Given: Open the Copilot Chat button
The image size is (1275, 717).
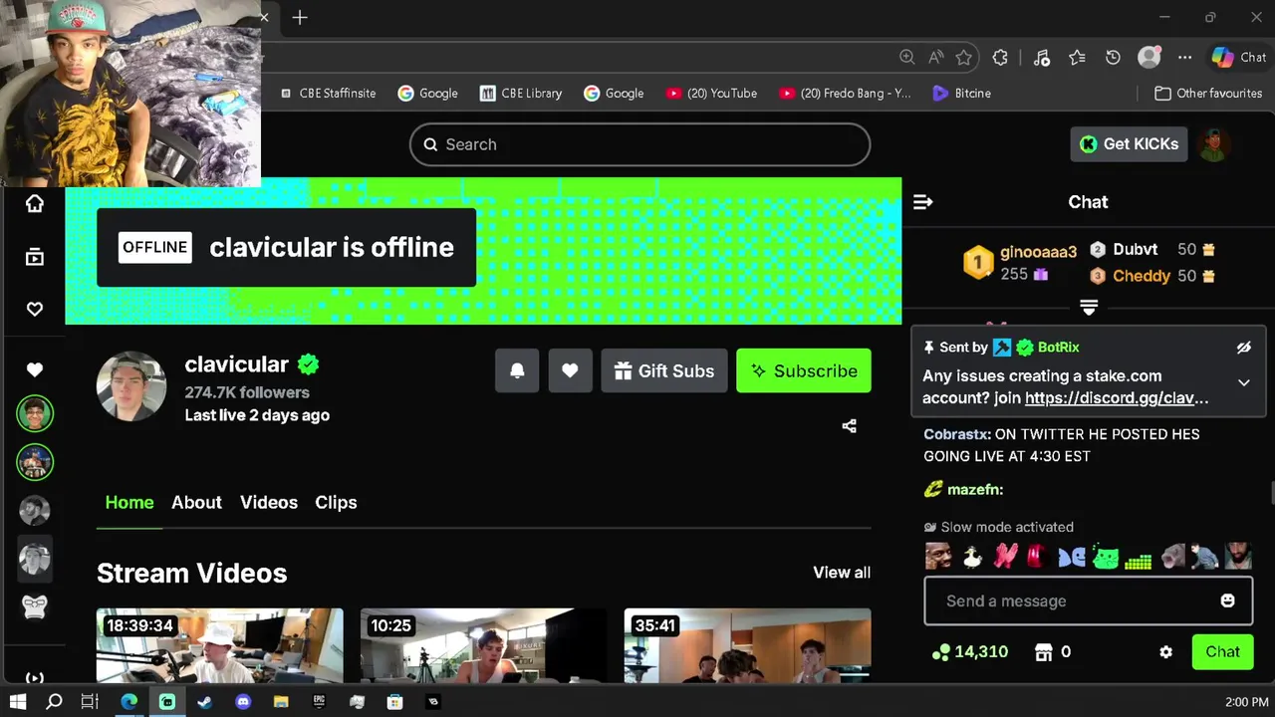Looking at the screenshot, I should pos(1238,58).
